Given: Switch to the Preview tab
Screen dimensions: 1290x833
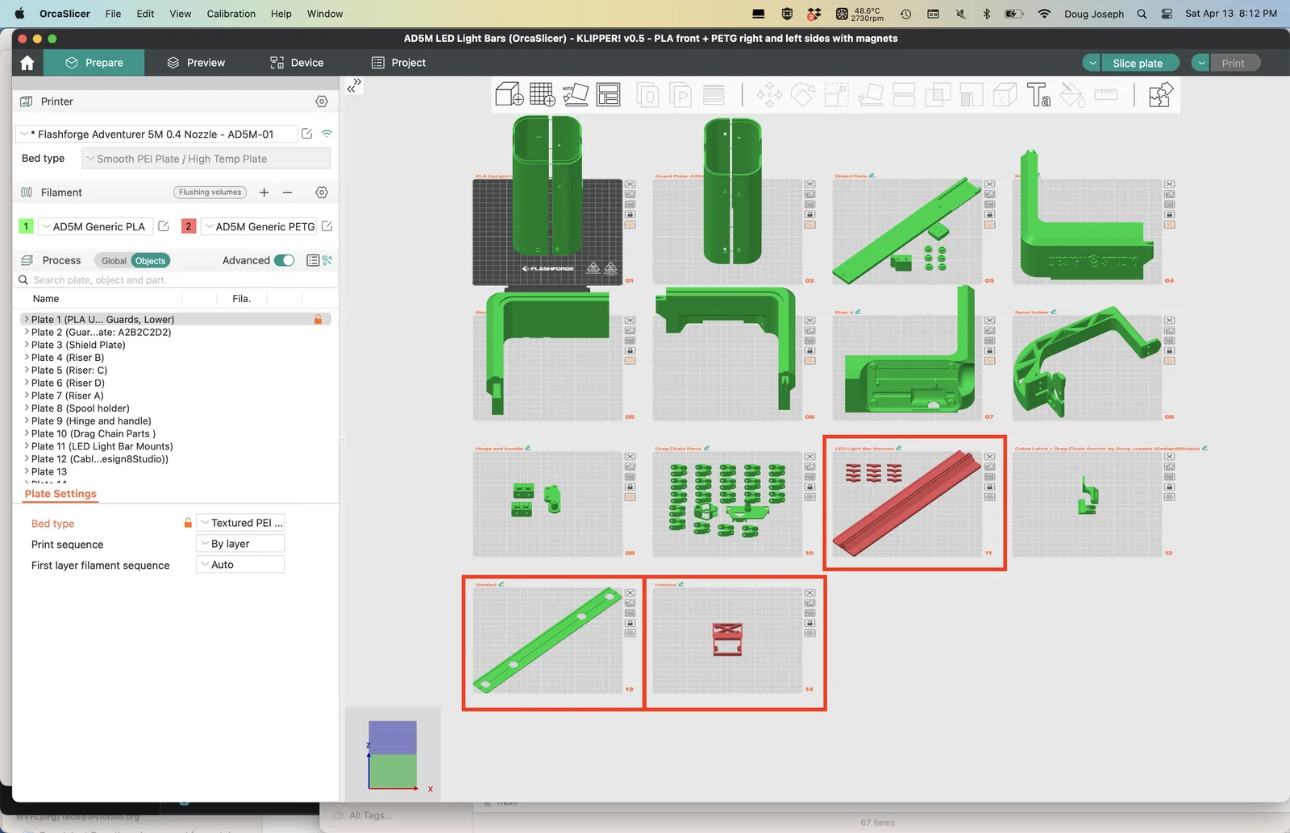Looking at the screenshot, I should click(196, 63).
